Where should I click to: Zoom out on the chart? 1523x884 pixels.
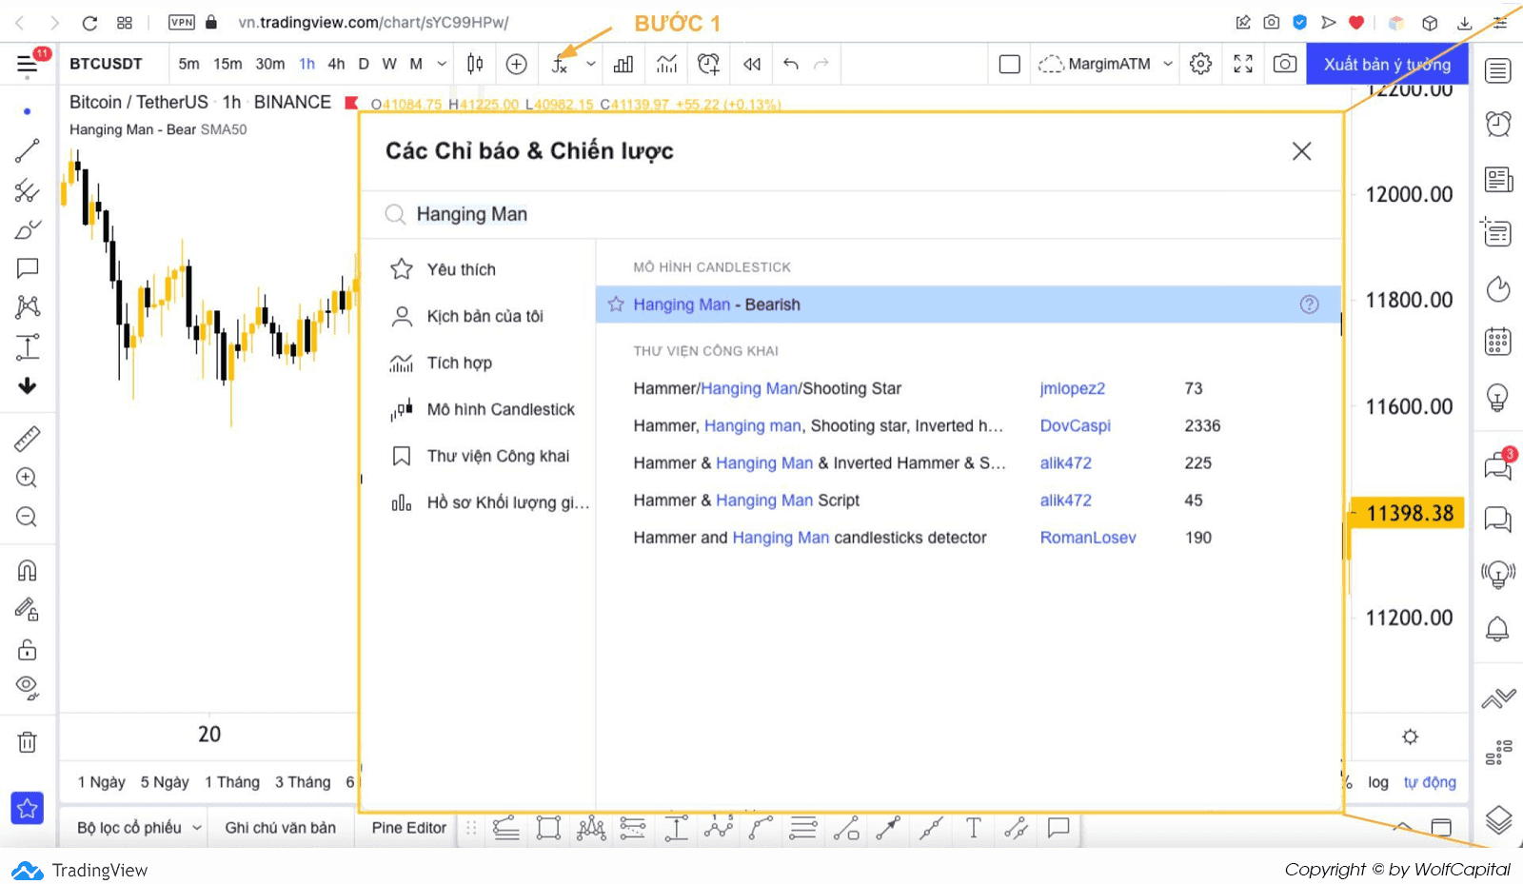tap(27, 517)
